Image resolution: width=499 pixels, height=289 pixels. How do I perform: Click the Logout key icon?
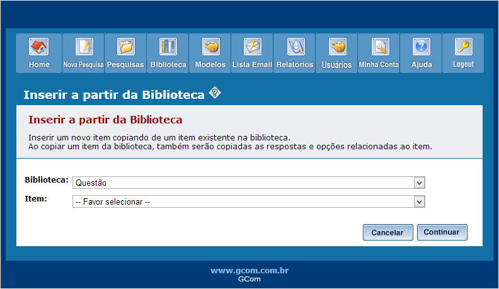[x=463, y=47]
